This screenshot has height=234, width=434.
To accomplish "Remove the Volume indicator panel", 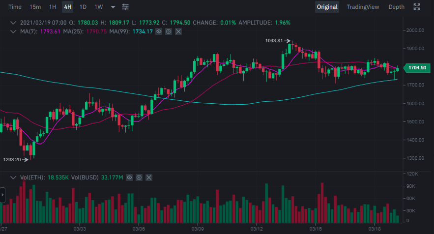I will pos(149,177).
